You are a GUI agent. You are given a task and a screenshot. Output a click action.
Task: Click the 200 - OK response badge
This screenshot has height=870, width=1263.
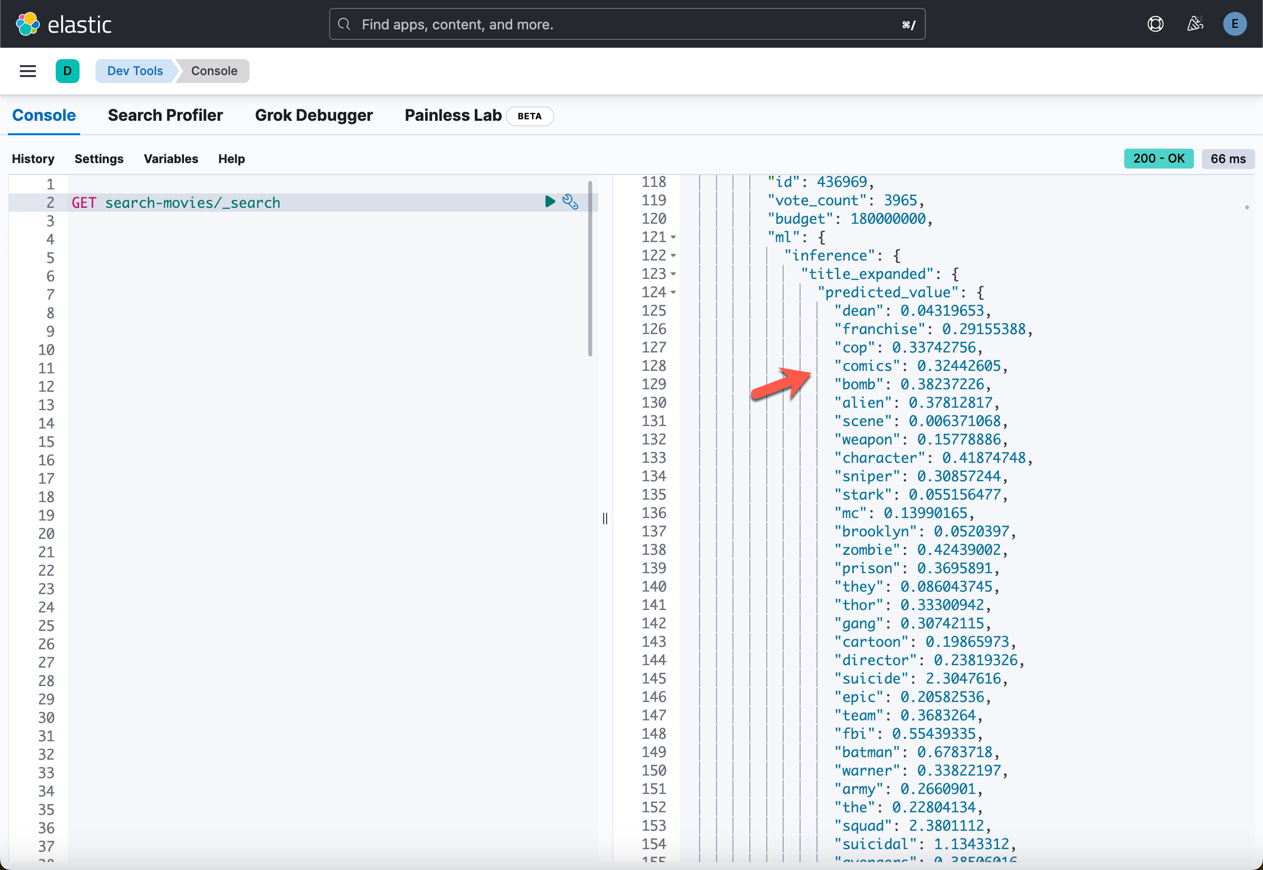(1159, 159)
